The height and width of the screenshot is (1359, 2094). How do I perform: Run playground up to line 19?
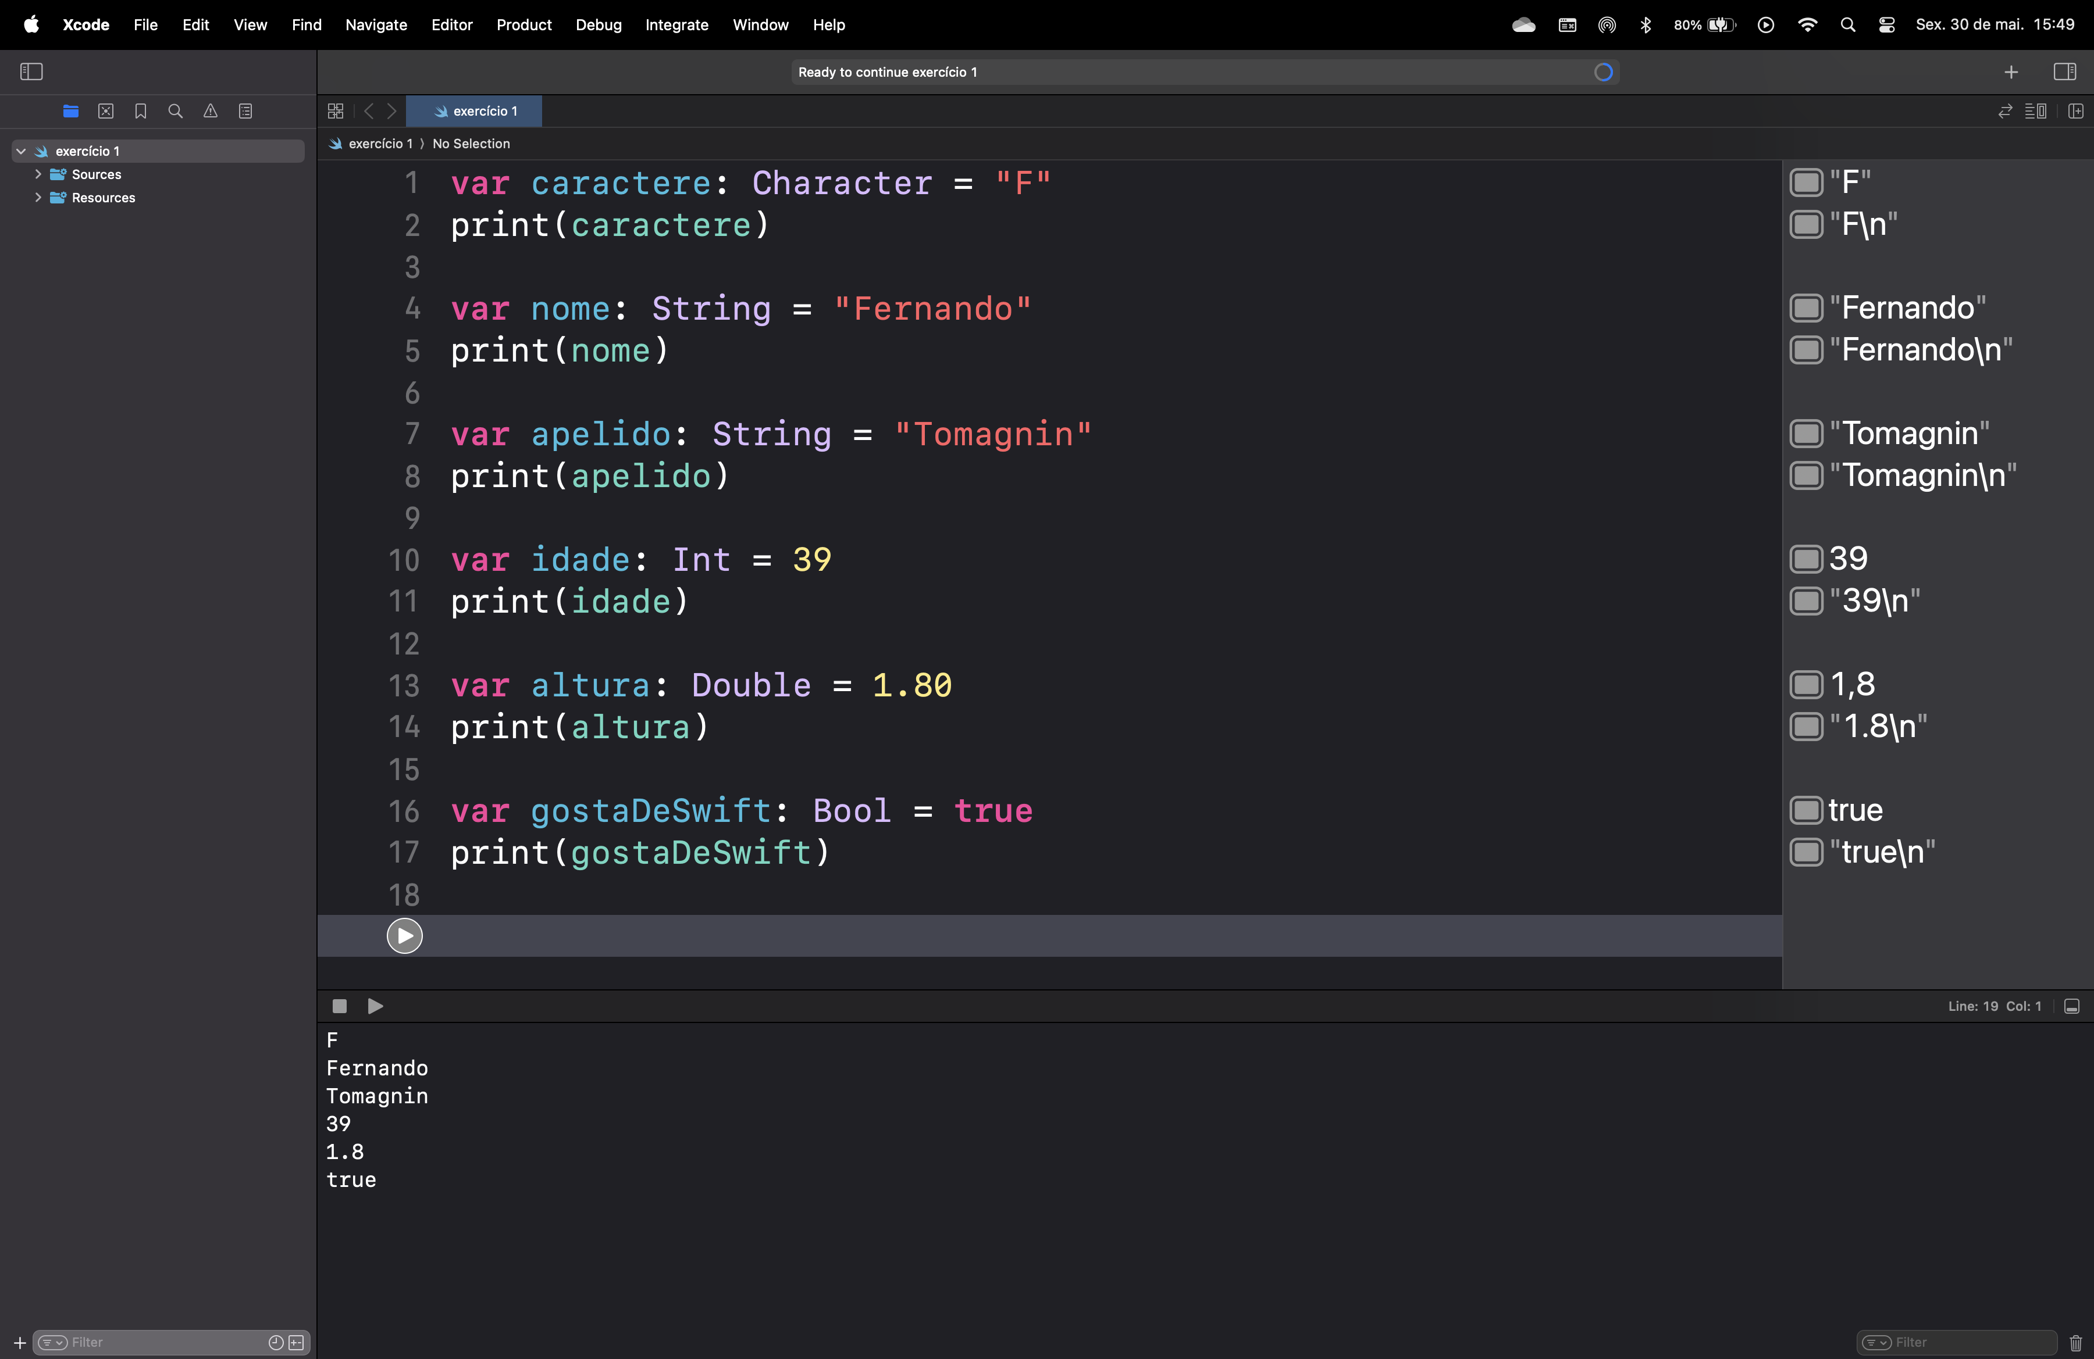pos(405,936)
